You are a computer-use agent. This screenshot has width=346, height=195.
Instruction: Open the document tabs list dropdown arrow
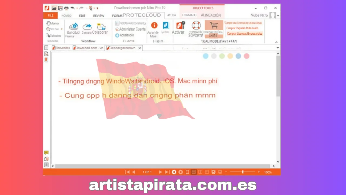[x=278, y=48]
